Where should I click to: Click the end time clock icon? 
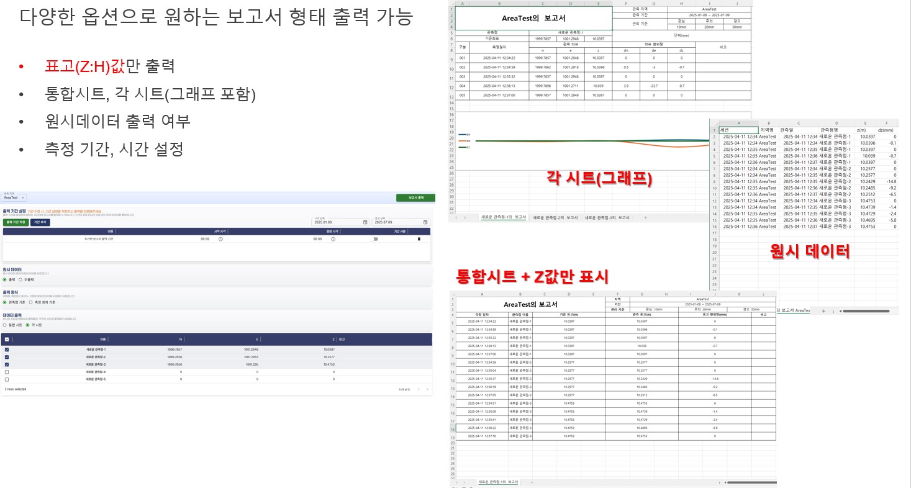(333, 239)
